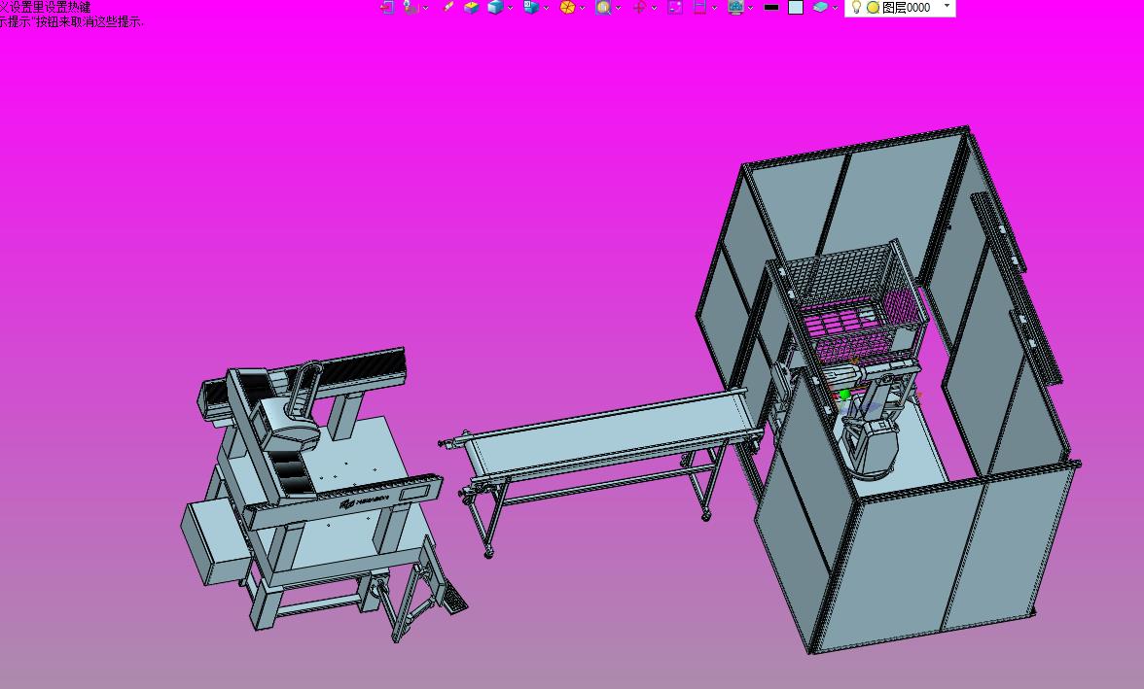The width and height of the screenshot is (1144, 689).
Task: Click the red section view icon
Action: point(699,8)
